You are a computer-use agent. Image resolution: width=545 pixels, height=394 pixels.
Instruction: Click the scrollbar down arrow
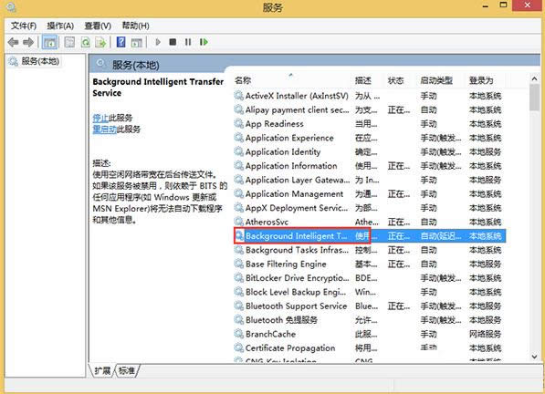click(535, 357)
